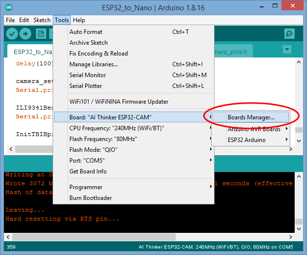Launch Serial Plotter from menu
This screenshot has width=307, height=255.
tap(133, 86)
